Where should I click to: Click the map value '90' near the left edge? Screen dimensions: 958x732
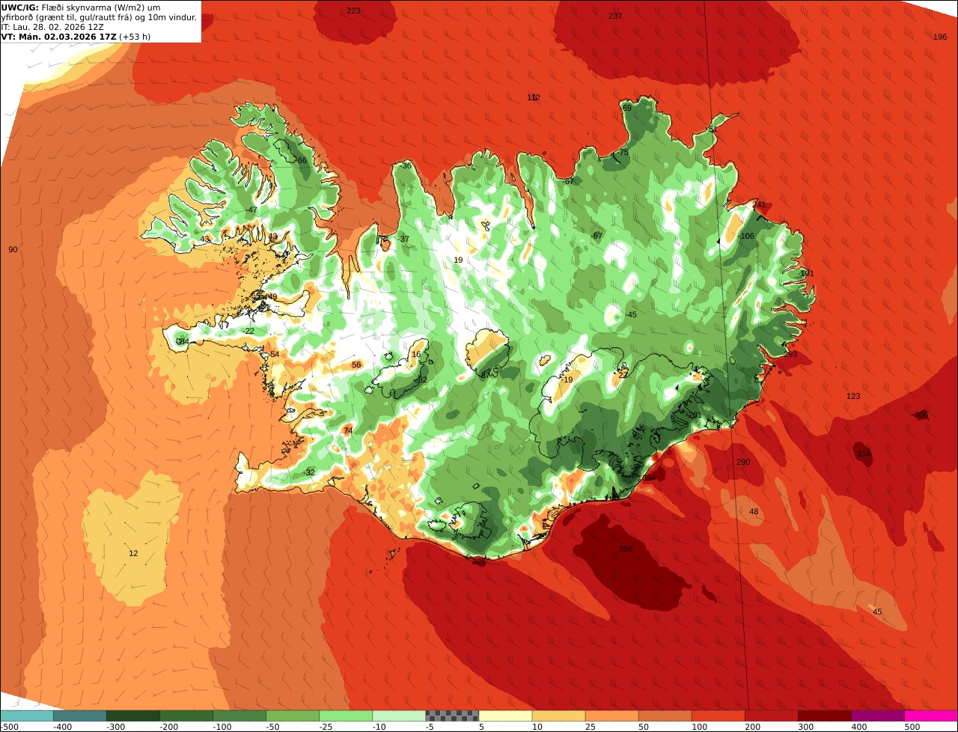pyautogui.click(x=13, y=249)
